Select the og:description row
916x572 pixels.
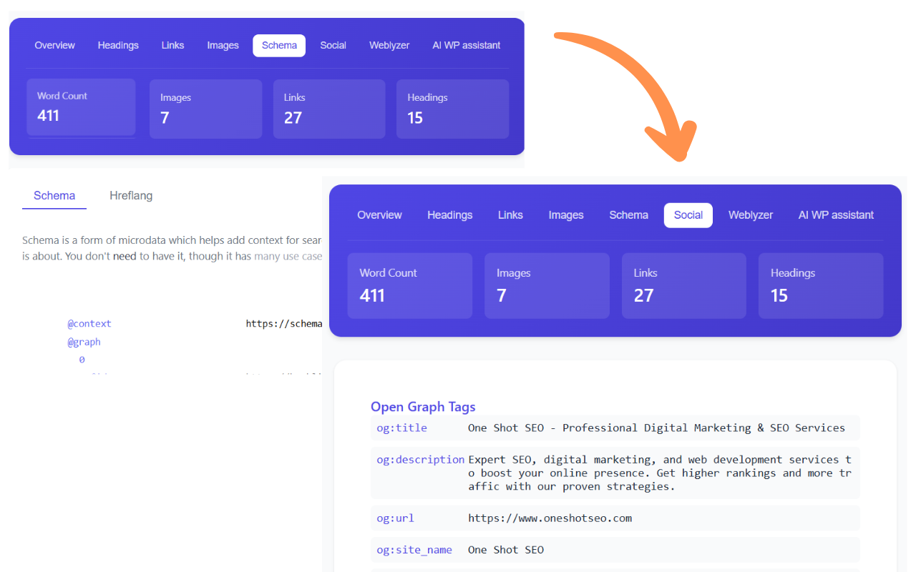420,460
